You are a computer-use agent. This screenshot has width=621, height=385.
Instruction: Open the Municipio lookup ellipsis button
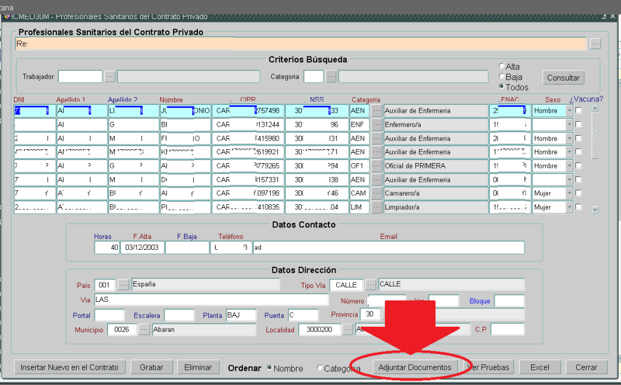(x=144, y=329)
